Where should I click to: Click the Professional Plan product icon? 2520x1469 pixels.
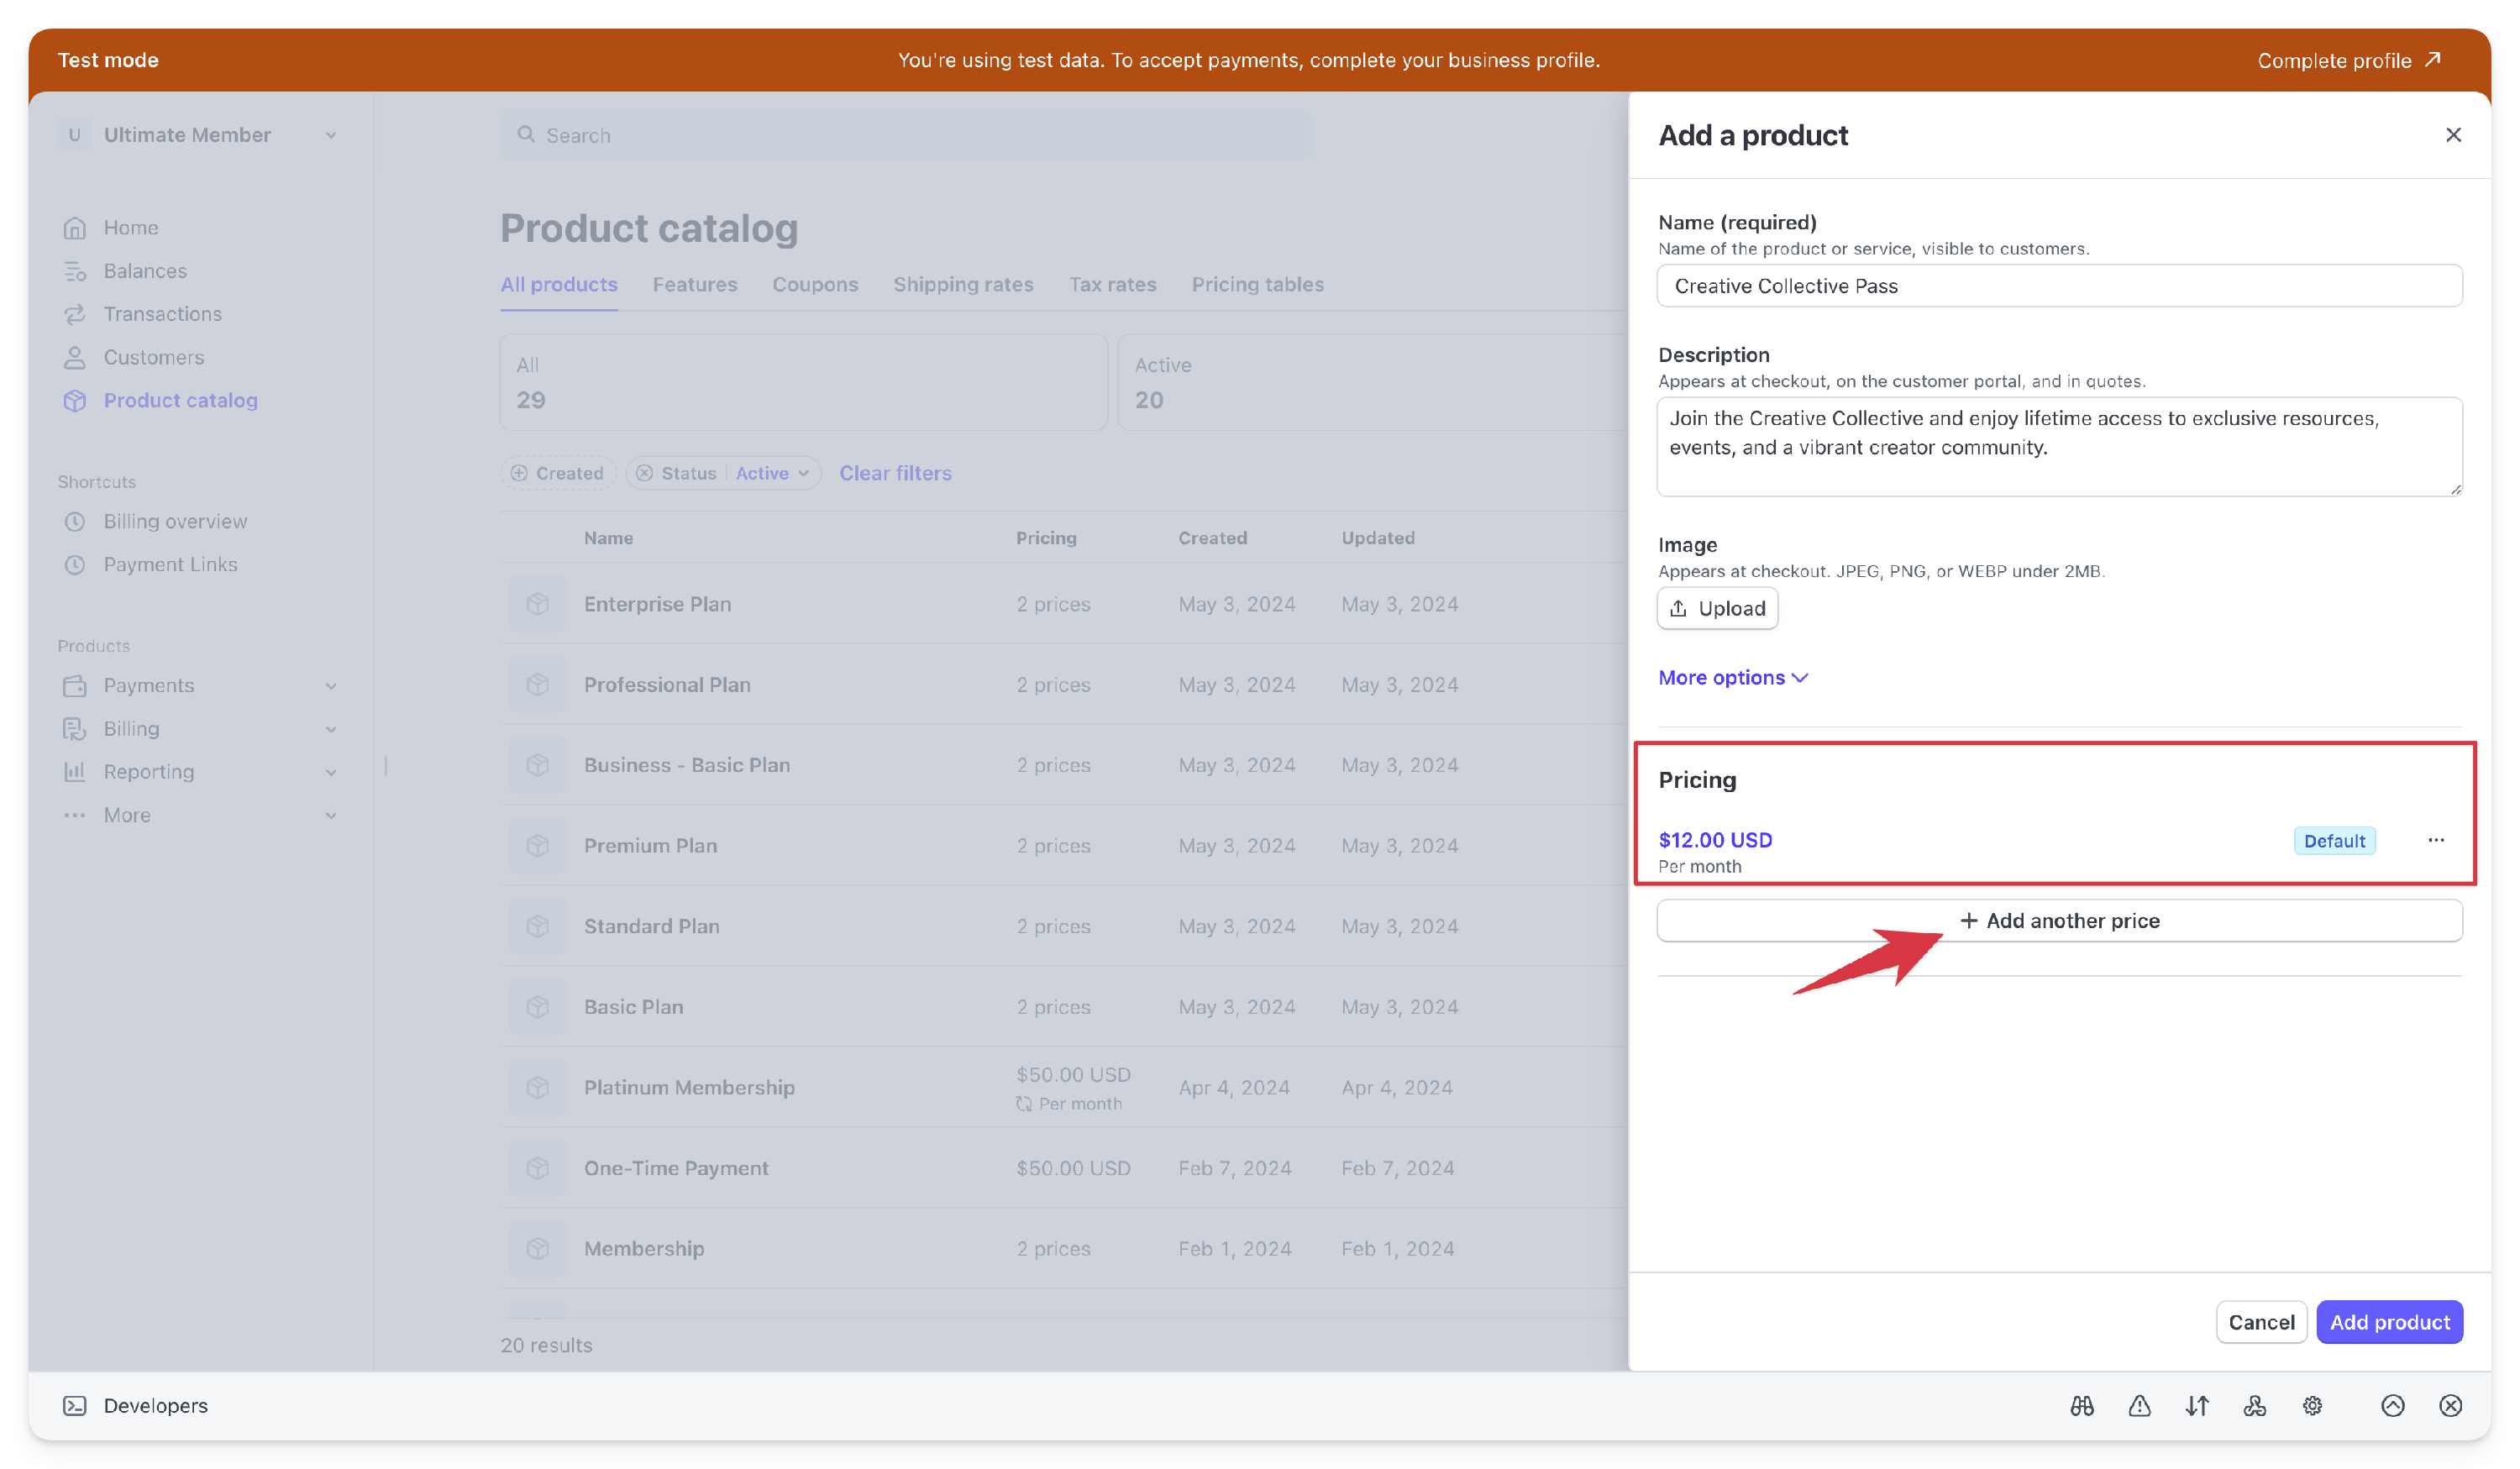(537, 684)
